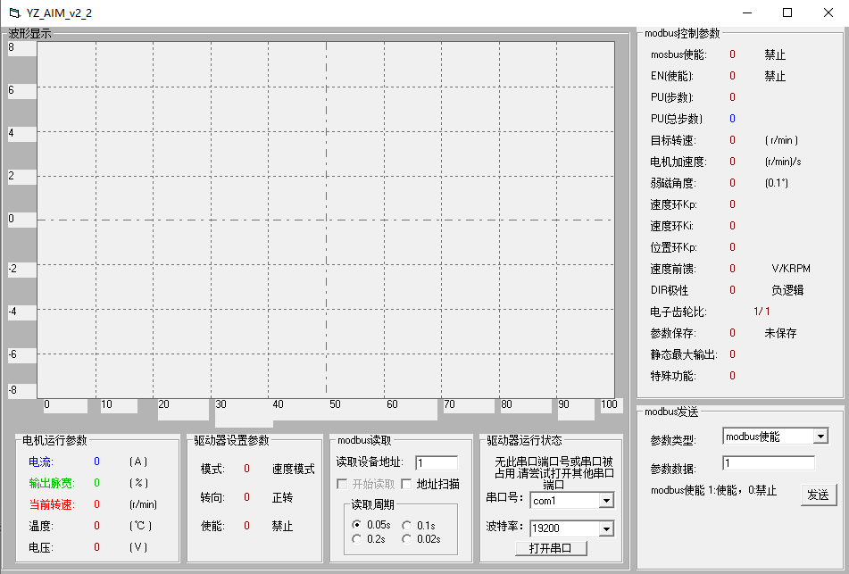Open the 波特率 19200 dropdown

click(x=606, y=528)
